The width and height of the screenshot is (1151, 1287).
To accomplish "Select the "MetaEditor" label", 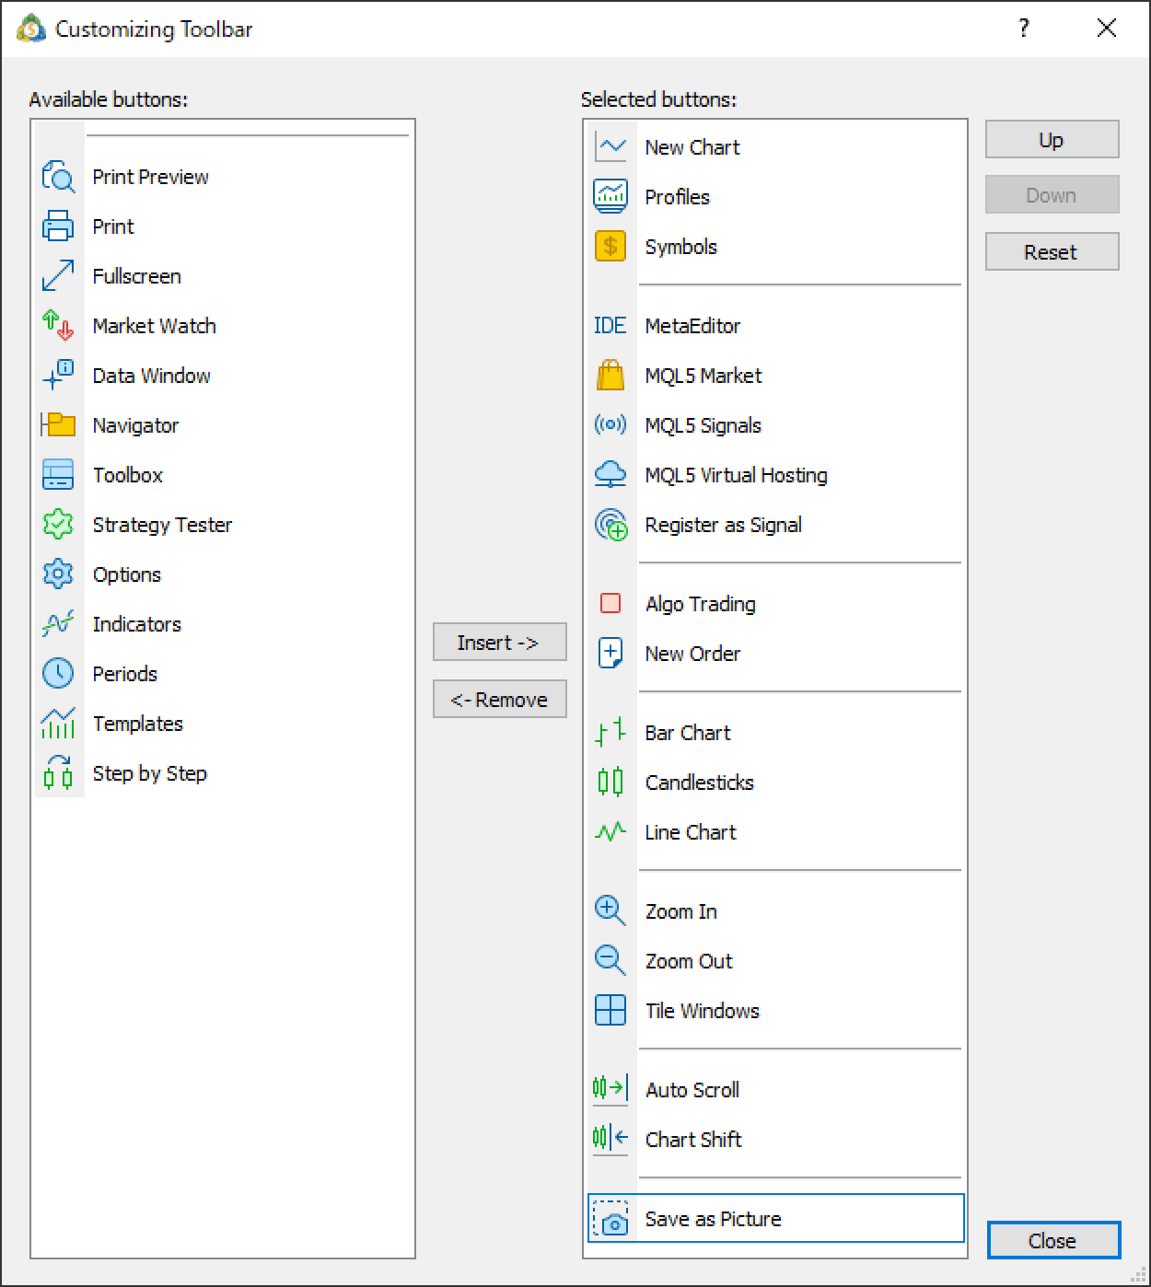I will click(x=693, y=326).
